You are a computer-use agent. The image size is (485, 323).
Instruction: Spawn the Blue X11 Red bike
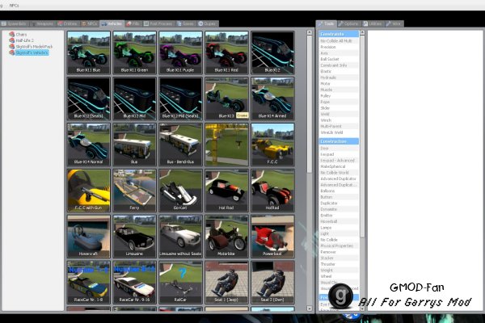coord(226,52)
